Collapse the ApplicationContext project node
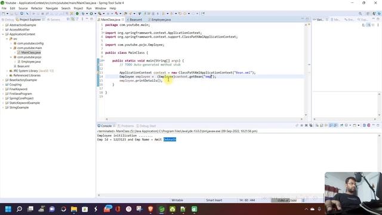The image size is (382, 215). tap(3, 35)
